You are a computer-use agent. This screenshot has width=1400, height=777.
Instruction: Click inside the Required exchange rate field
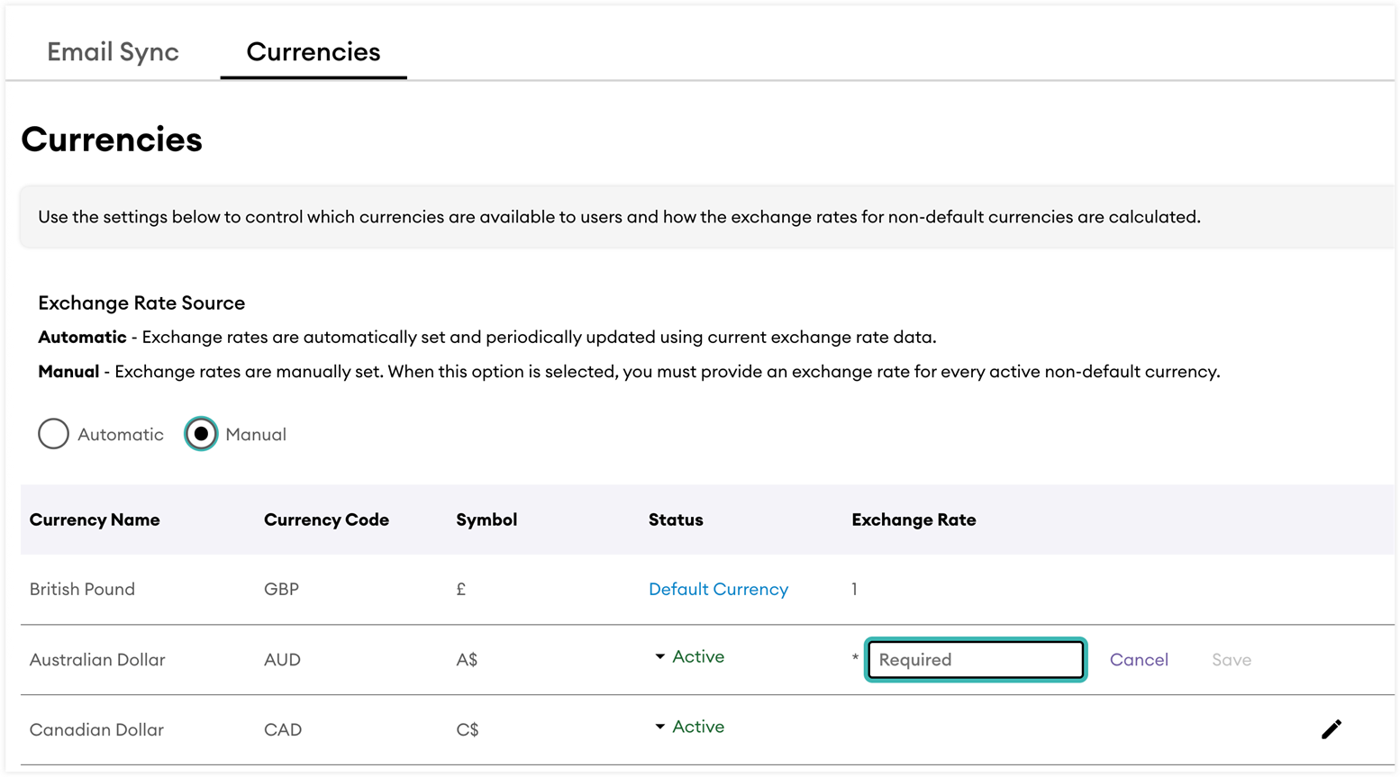pos(975,659)
